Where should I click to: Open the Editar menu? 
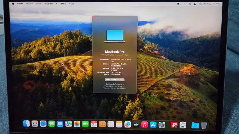click(x=38, y=4)
